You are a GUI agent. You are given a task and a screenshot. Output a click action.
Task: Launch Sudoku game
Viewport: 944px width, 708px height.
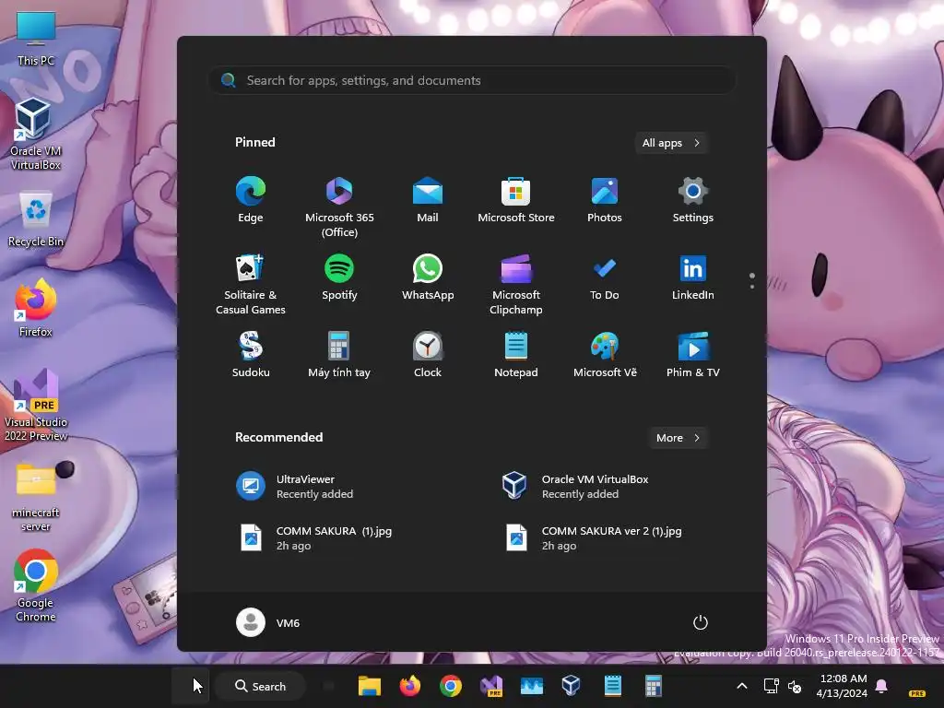[x=251, y=355]
